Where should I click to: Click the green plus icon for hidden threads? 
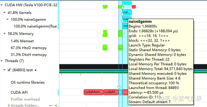tap(56, 105)
